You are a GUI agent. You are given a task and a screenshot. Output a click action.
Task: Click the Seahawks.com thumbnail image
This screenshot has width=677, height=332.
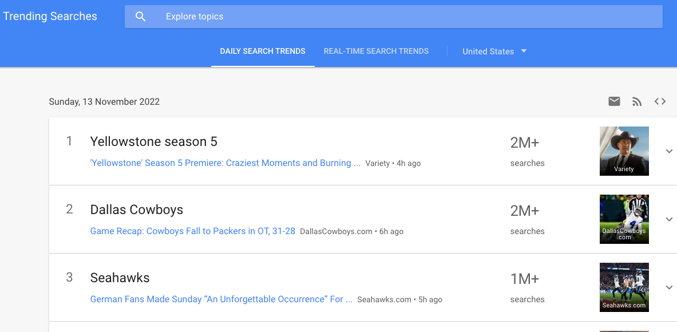click(624, 287)
